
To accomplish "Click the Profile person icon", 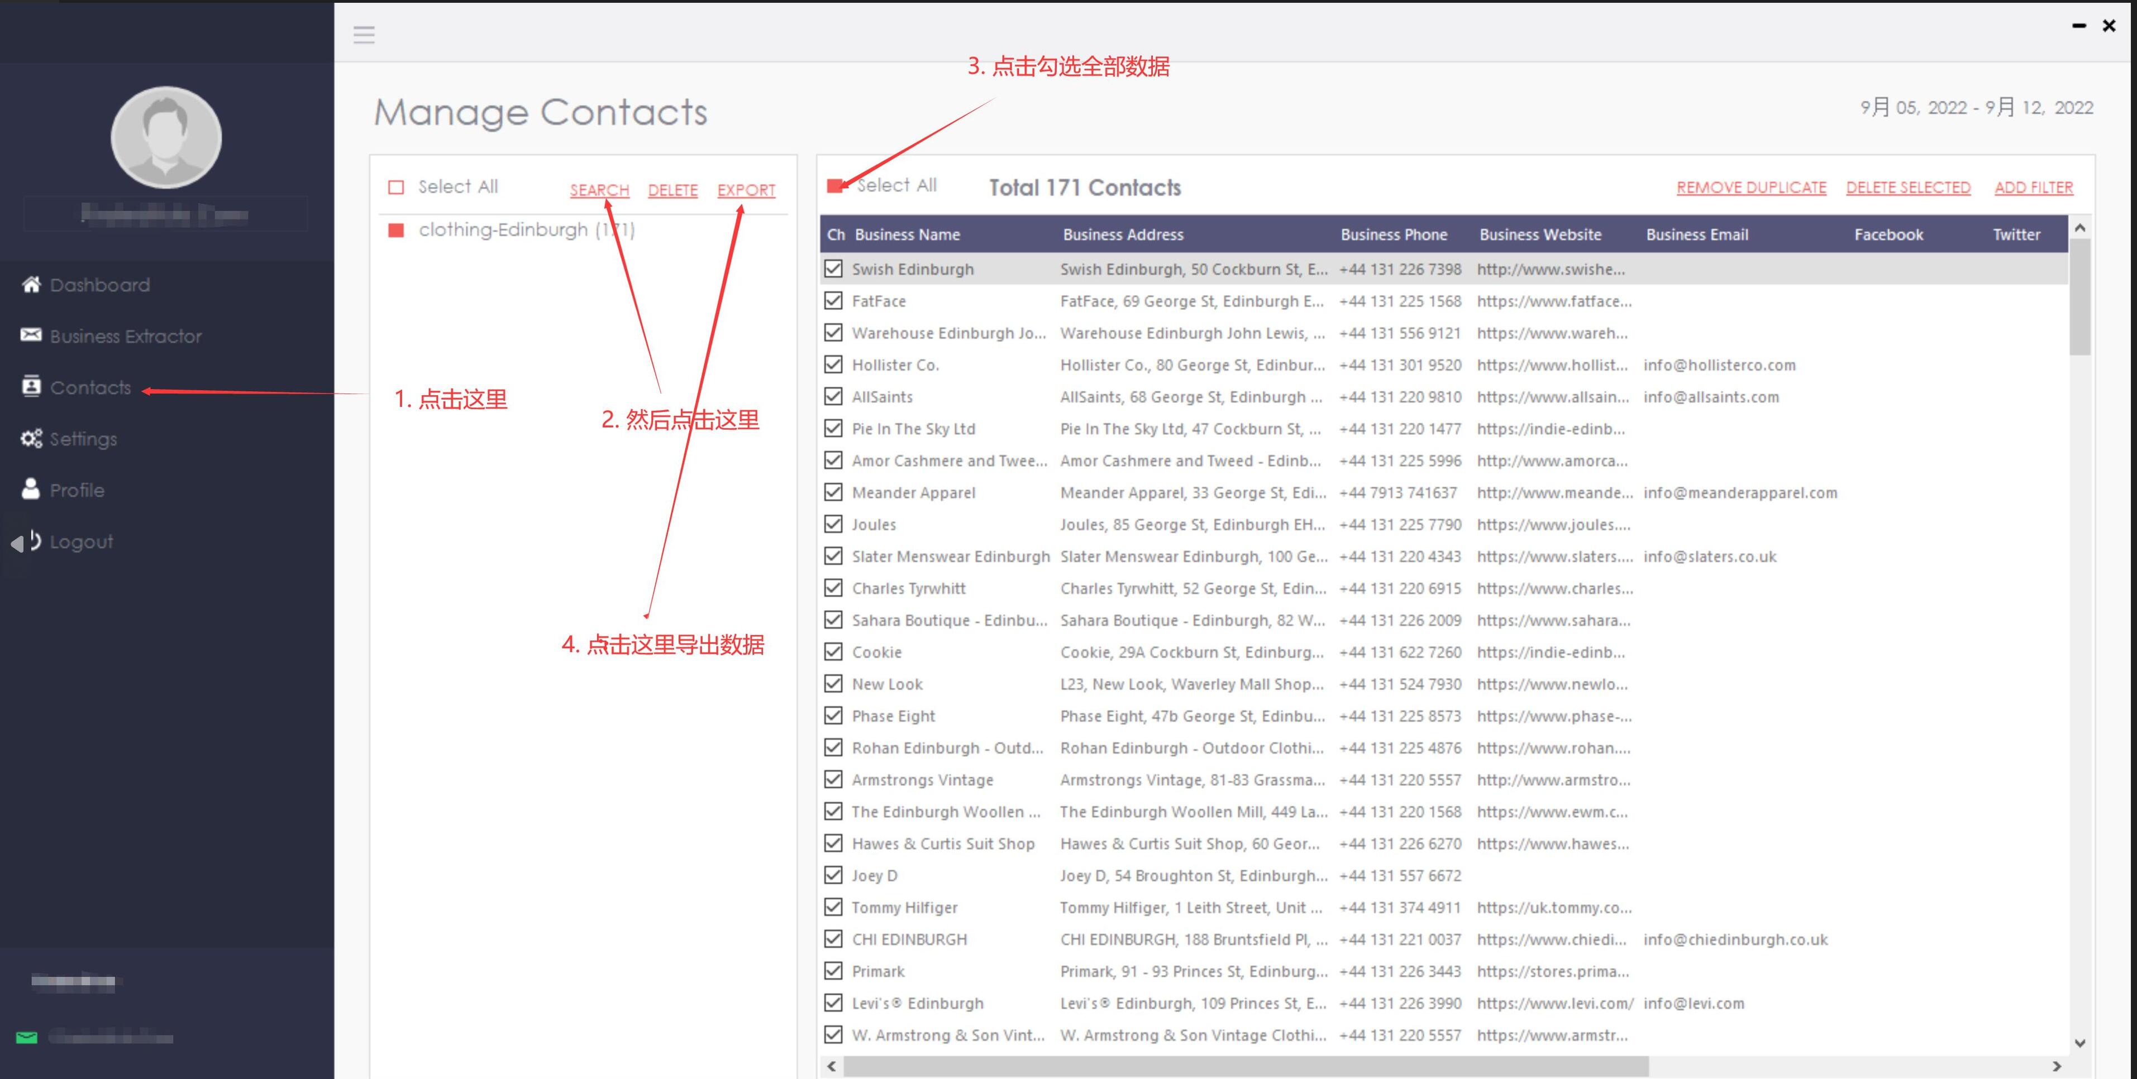I will tap(31, 488).
